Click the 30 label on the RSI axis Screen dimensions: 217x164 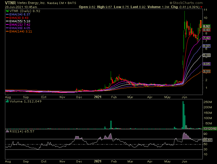coord(206,149)
